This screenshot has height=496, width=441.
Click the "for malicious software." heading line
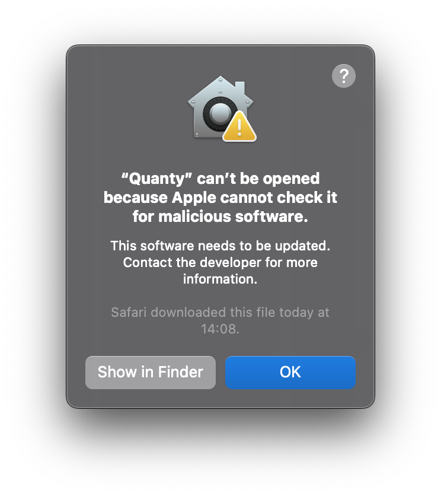tap(220, 217)
